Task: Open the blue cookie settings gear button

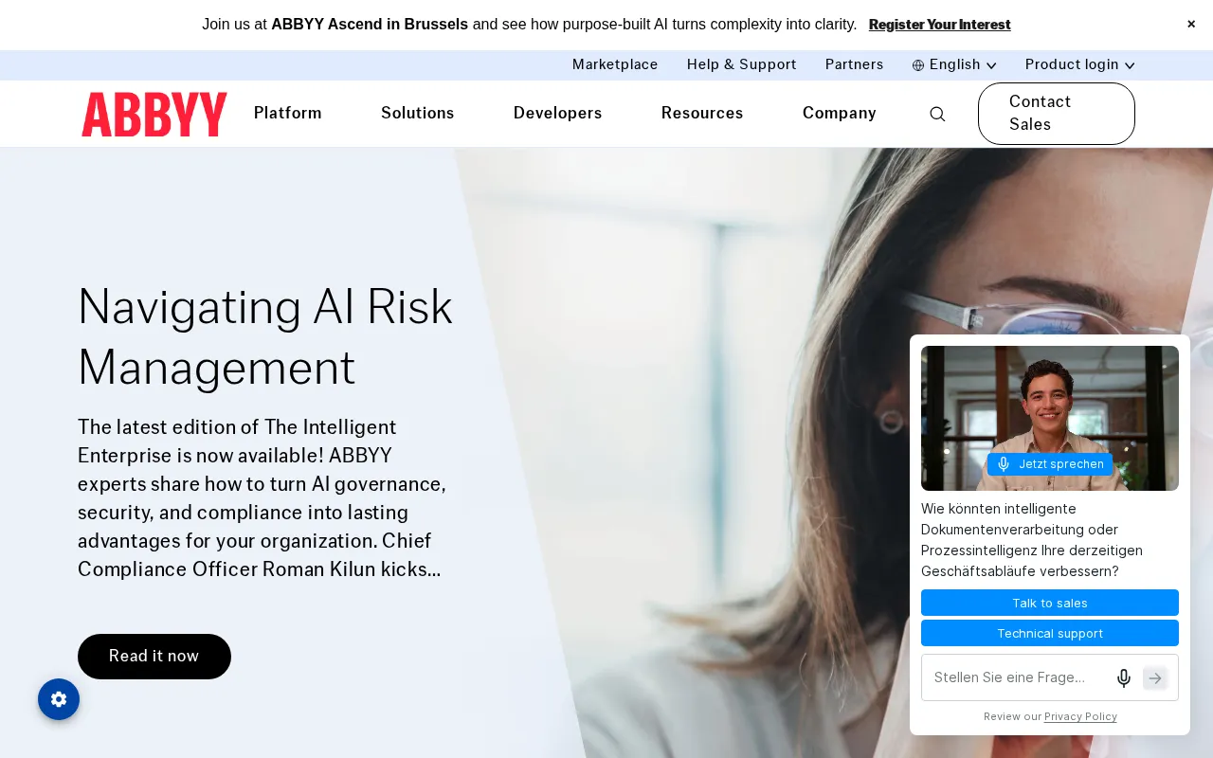Action: pyautogui.click(x=59, y=699)
